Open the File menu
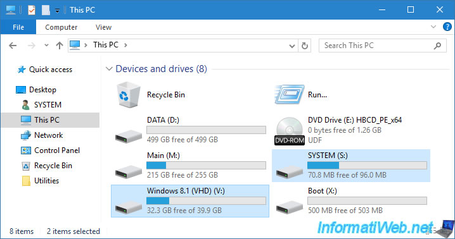The image size is (455, 239). pyautogui.click(x=18, y=27)
